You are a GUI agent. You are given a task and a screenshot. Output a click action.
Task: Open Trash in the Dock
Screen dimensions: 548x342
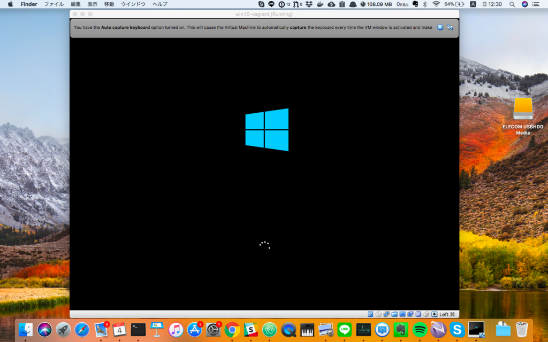click(522, 329)
